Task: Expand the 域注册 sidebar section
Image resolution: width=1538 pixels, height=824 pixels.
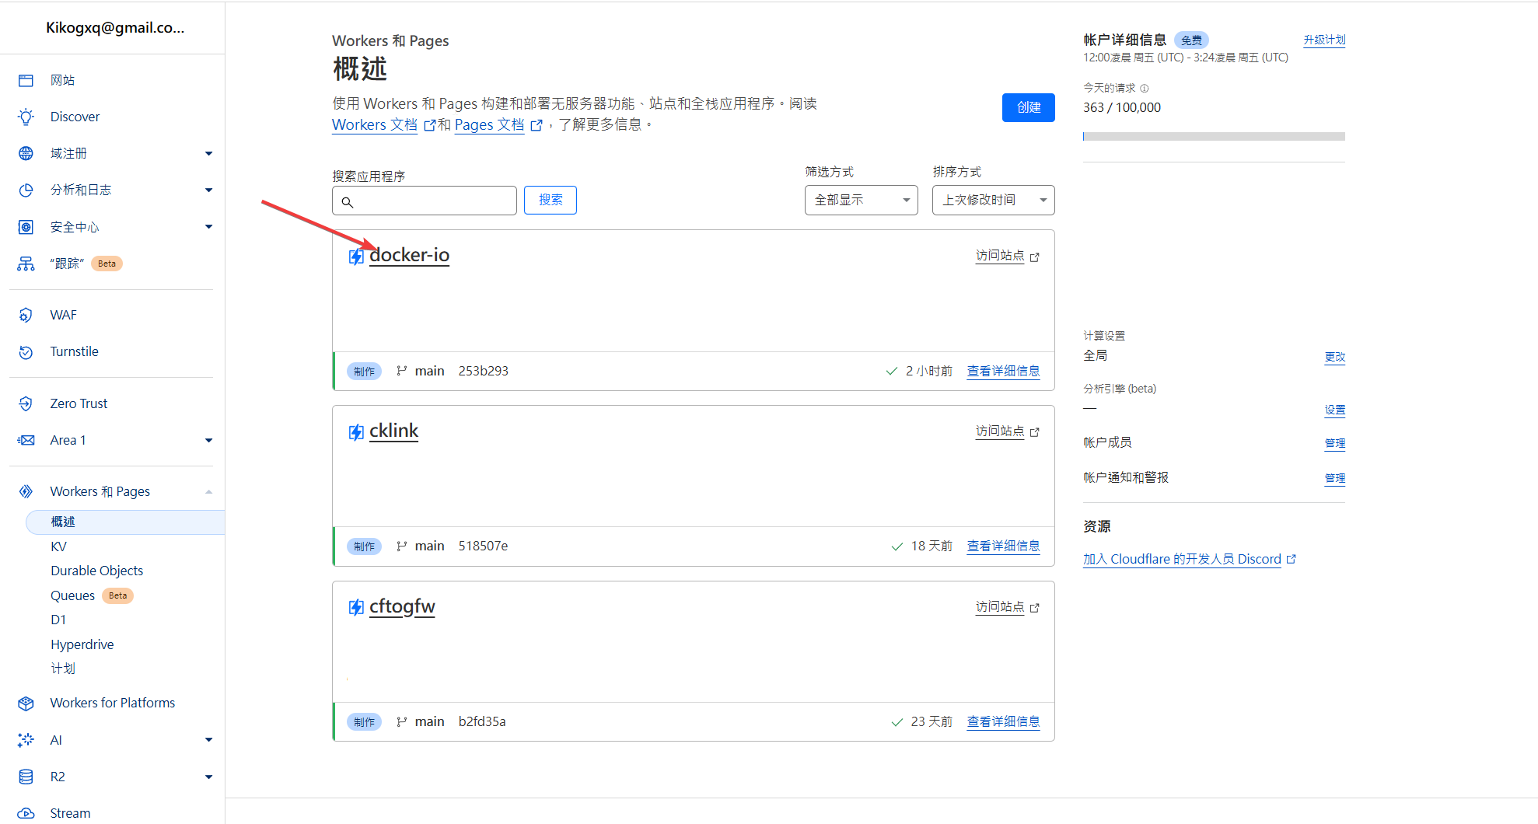Action: pos(208,154)
